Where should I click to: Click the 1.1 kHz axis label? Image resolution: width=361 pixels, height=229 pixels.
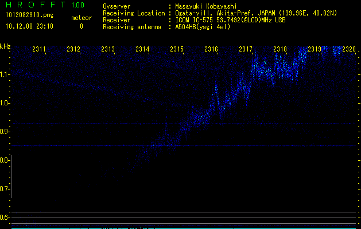(x=5, y=74)
